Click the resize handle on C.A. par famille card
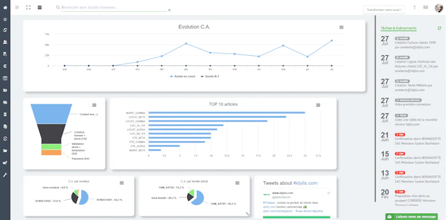The image size is (446, 220). click(247, 213)
